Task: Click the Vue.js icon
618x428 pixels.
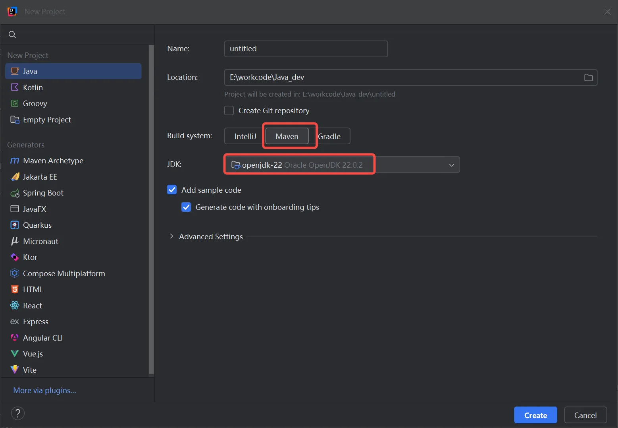Action: click(15, 354)
